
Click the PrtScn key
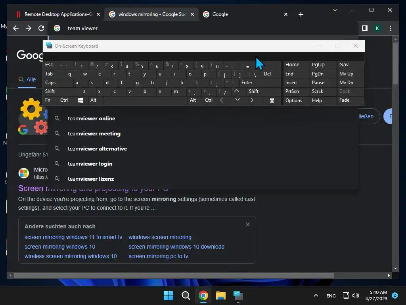click(296, 91)
